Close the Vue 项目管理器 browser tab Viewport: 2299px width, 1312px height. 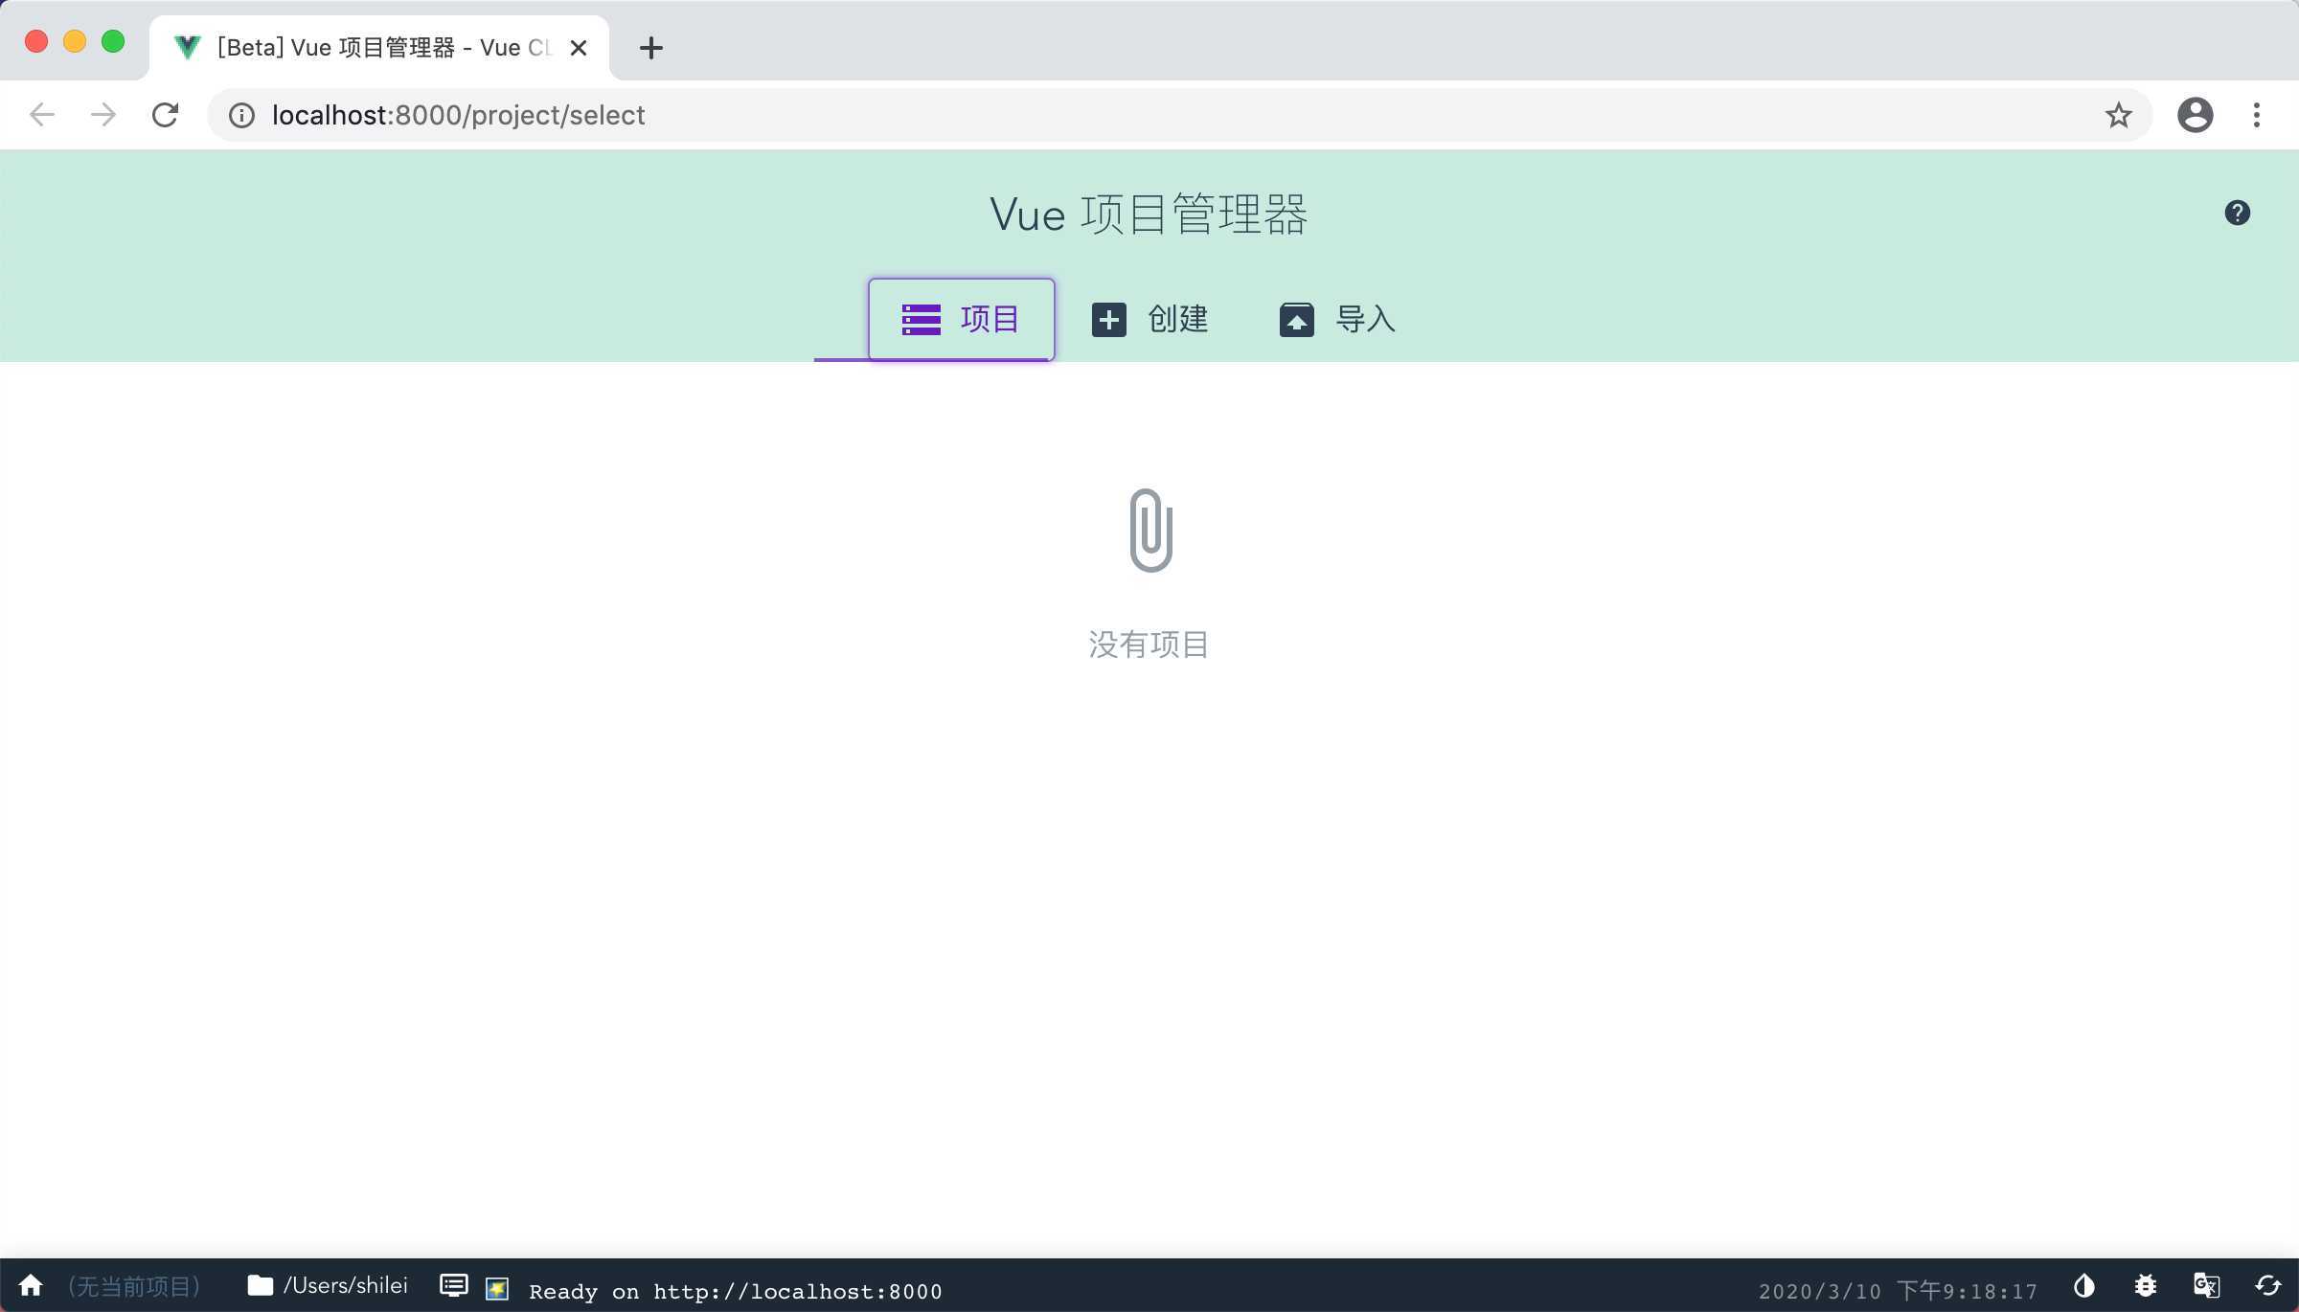click(x=579, y=47)
